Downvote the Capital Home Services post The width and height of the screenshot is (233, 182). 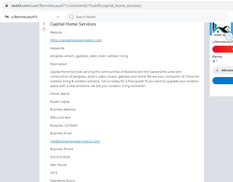[44, 29]
